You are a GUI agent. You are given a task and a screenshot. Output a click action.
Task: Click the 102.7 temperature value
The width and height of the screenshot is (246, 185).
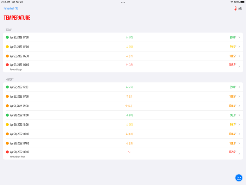(x=233, y=64)
